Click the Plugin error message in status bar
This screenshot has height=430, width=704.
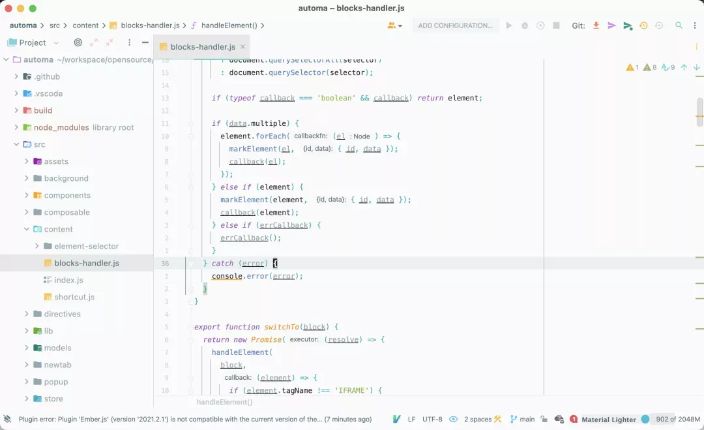click(x=196, y=419)
